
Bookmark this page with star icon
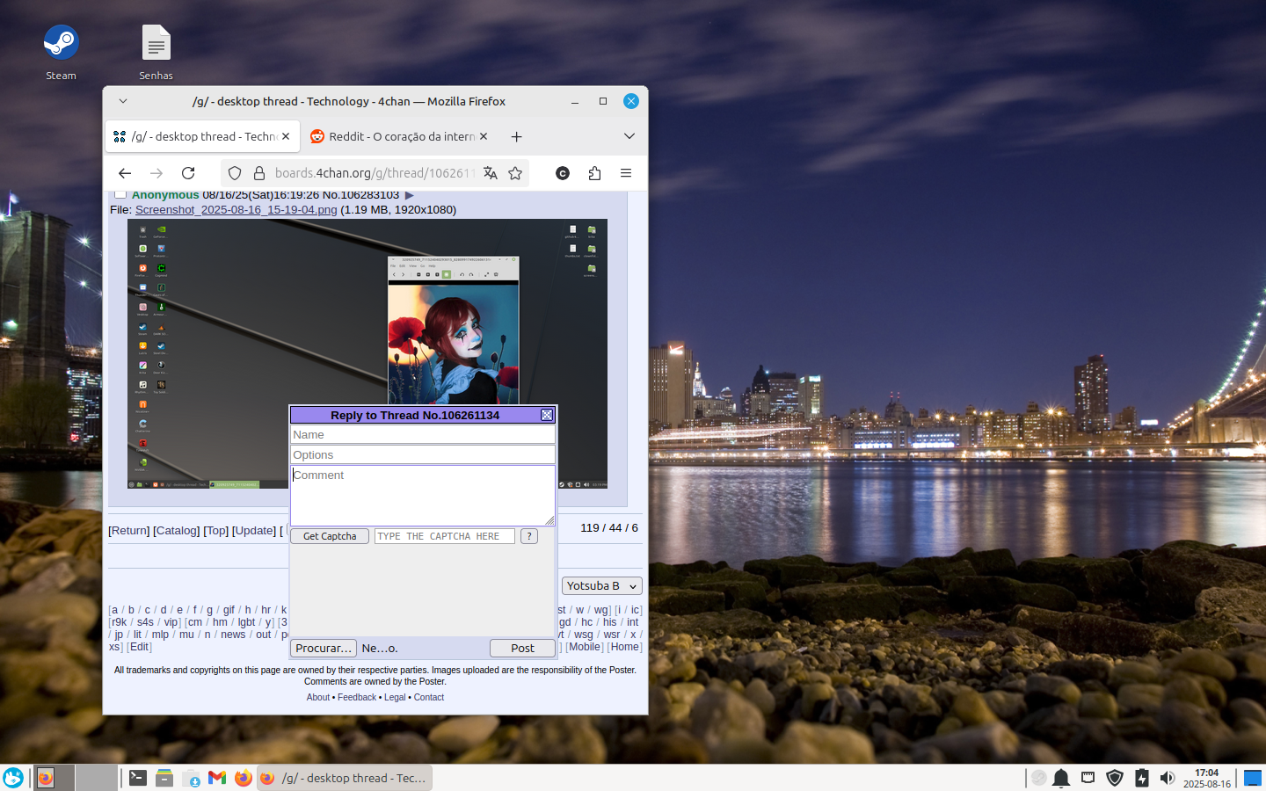click(515, 173)
